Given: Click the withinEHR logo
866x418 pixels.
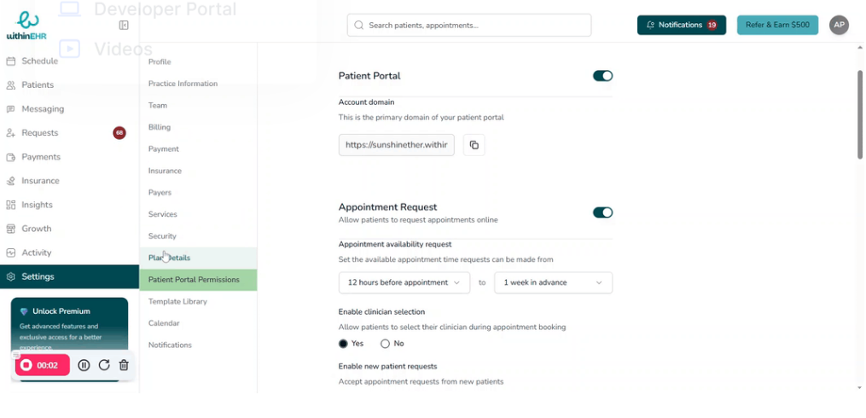Looking at the screenshot, I should (x=26, y=26).
